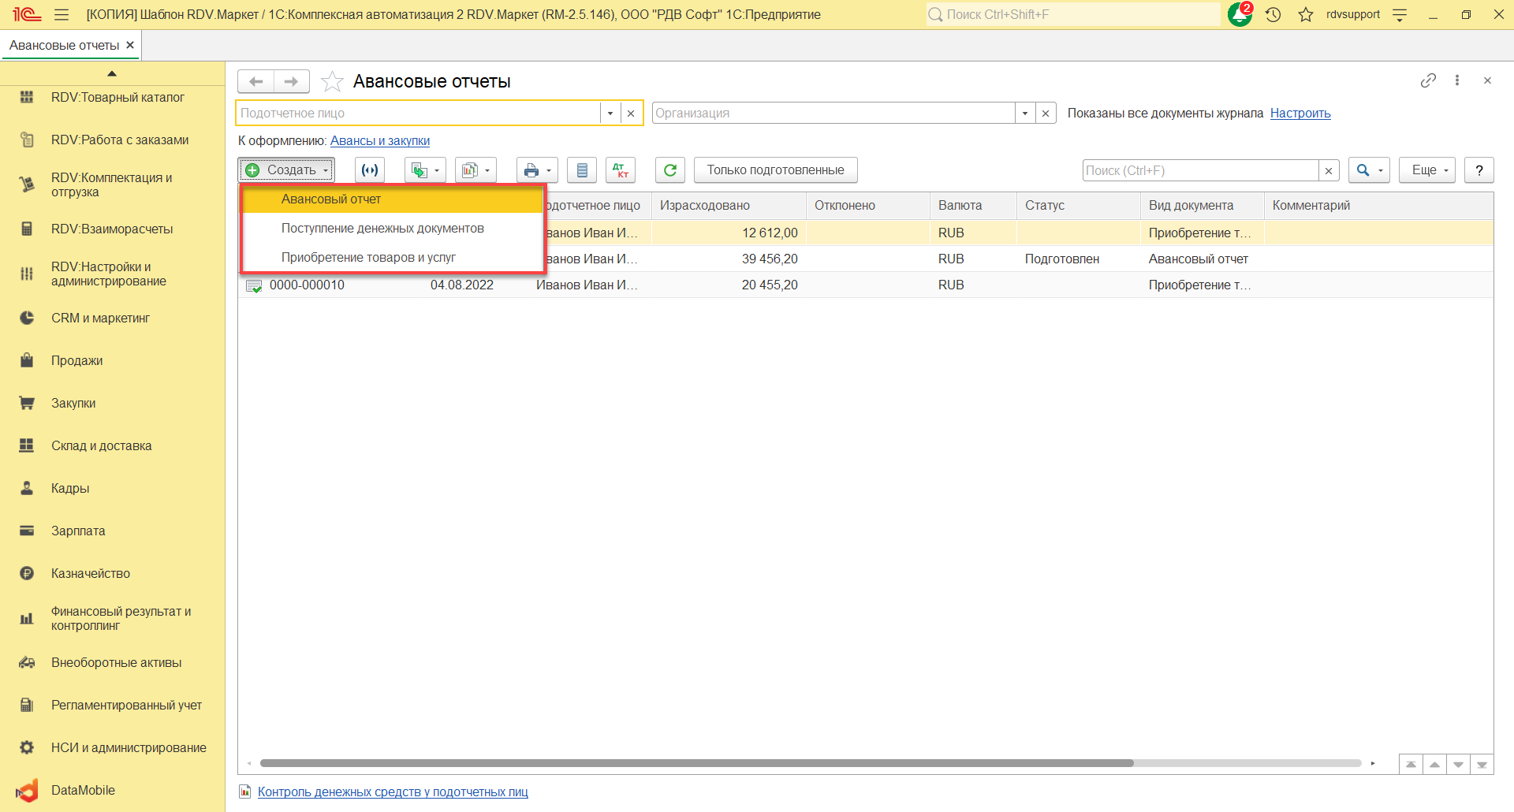Expand the Организация dropdown arrow

pos(1024,114)
